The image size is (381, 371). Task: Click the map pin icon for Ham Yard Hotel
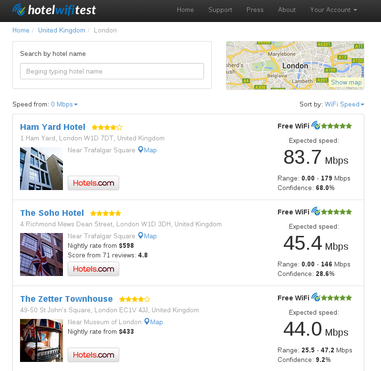[x=141, y=150]
